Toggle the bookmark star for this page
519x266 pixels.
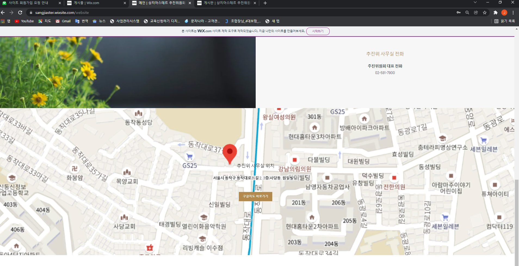(x=484, y=12)
